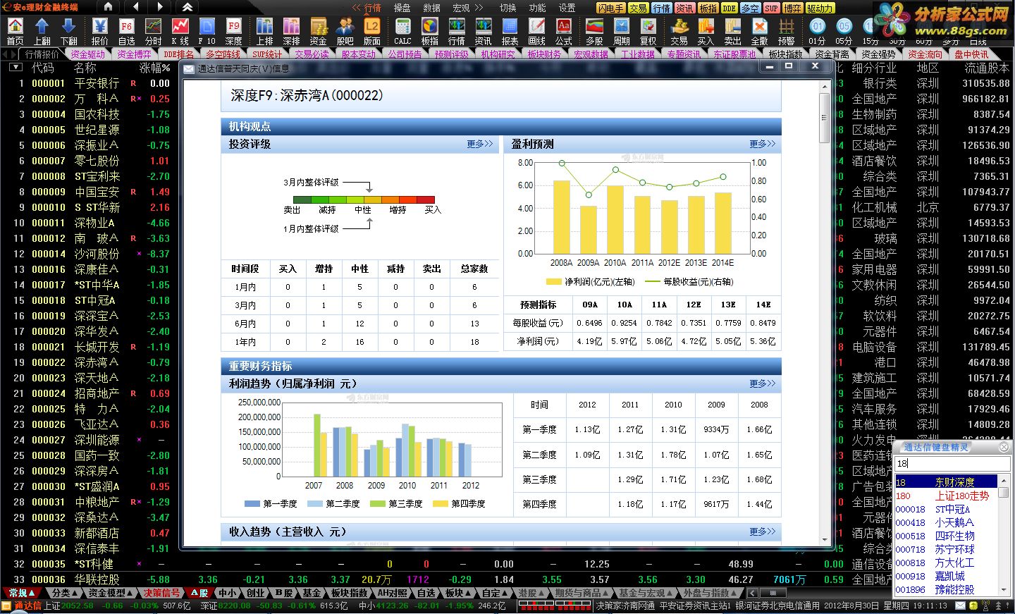The width and height of the screenshot is (1015, 614).
Task: Expand the 分类 bottom tab menu
Action: pos(64,593)
